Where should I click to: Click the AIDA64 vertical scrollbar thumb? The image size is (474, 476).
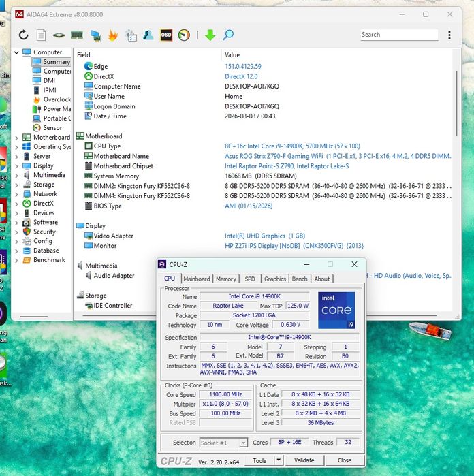(x=456, y=104)
